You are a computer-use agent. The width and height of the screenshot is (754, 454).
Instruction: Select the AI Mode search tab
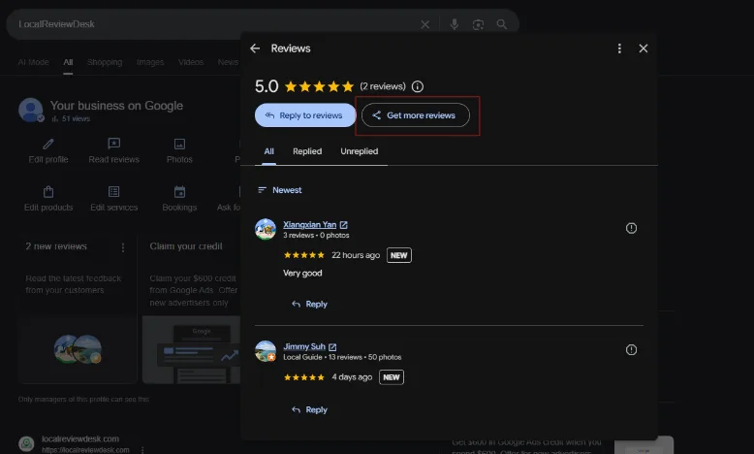click(x=33, y=62)
